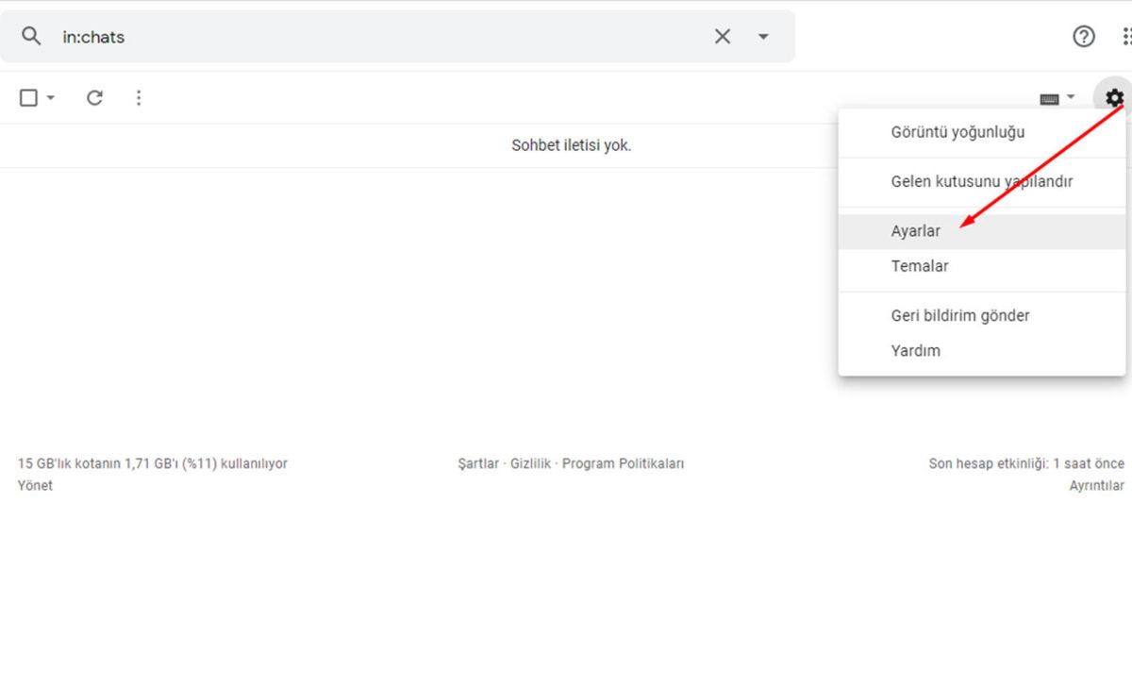Open Görüntü yoğunluğu menu item

pyautogui.click(x=957, y=132)
